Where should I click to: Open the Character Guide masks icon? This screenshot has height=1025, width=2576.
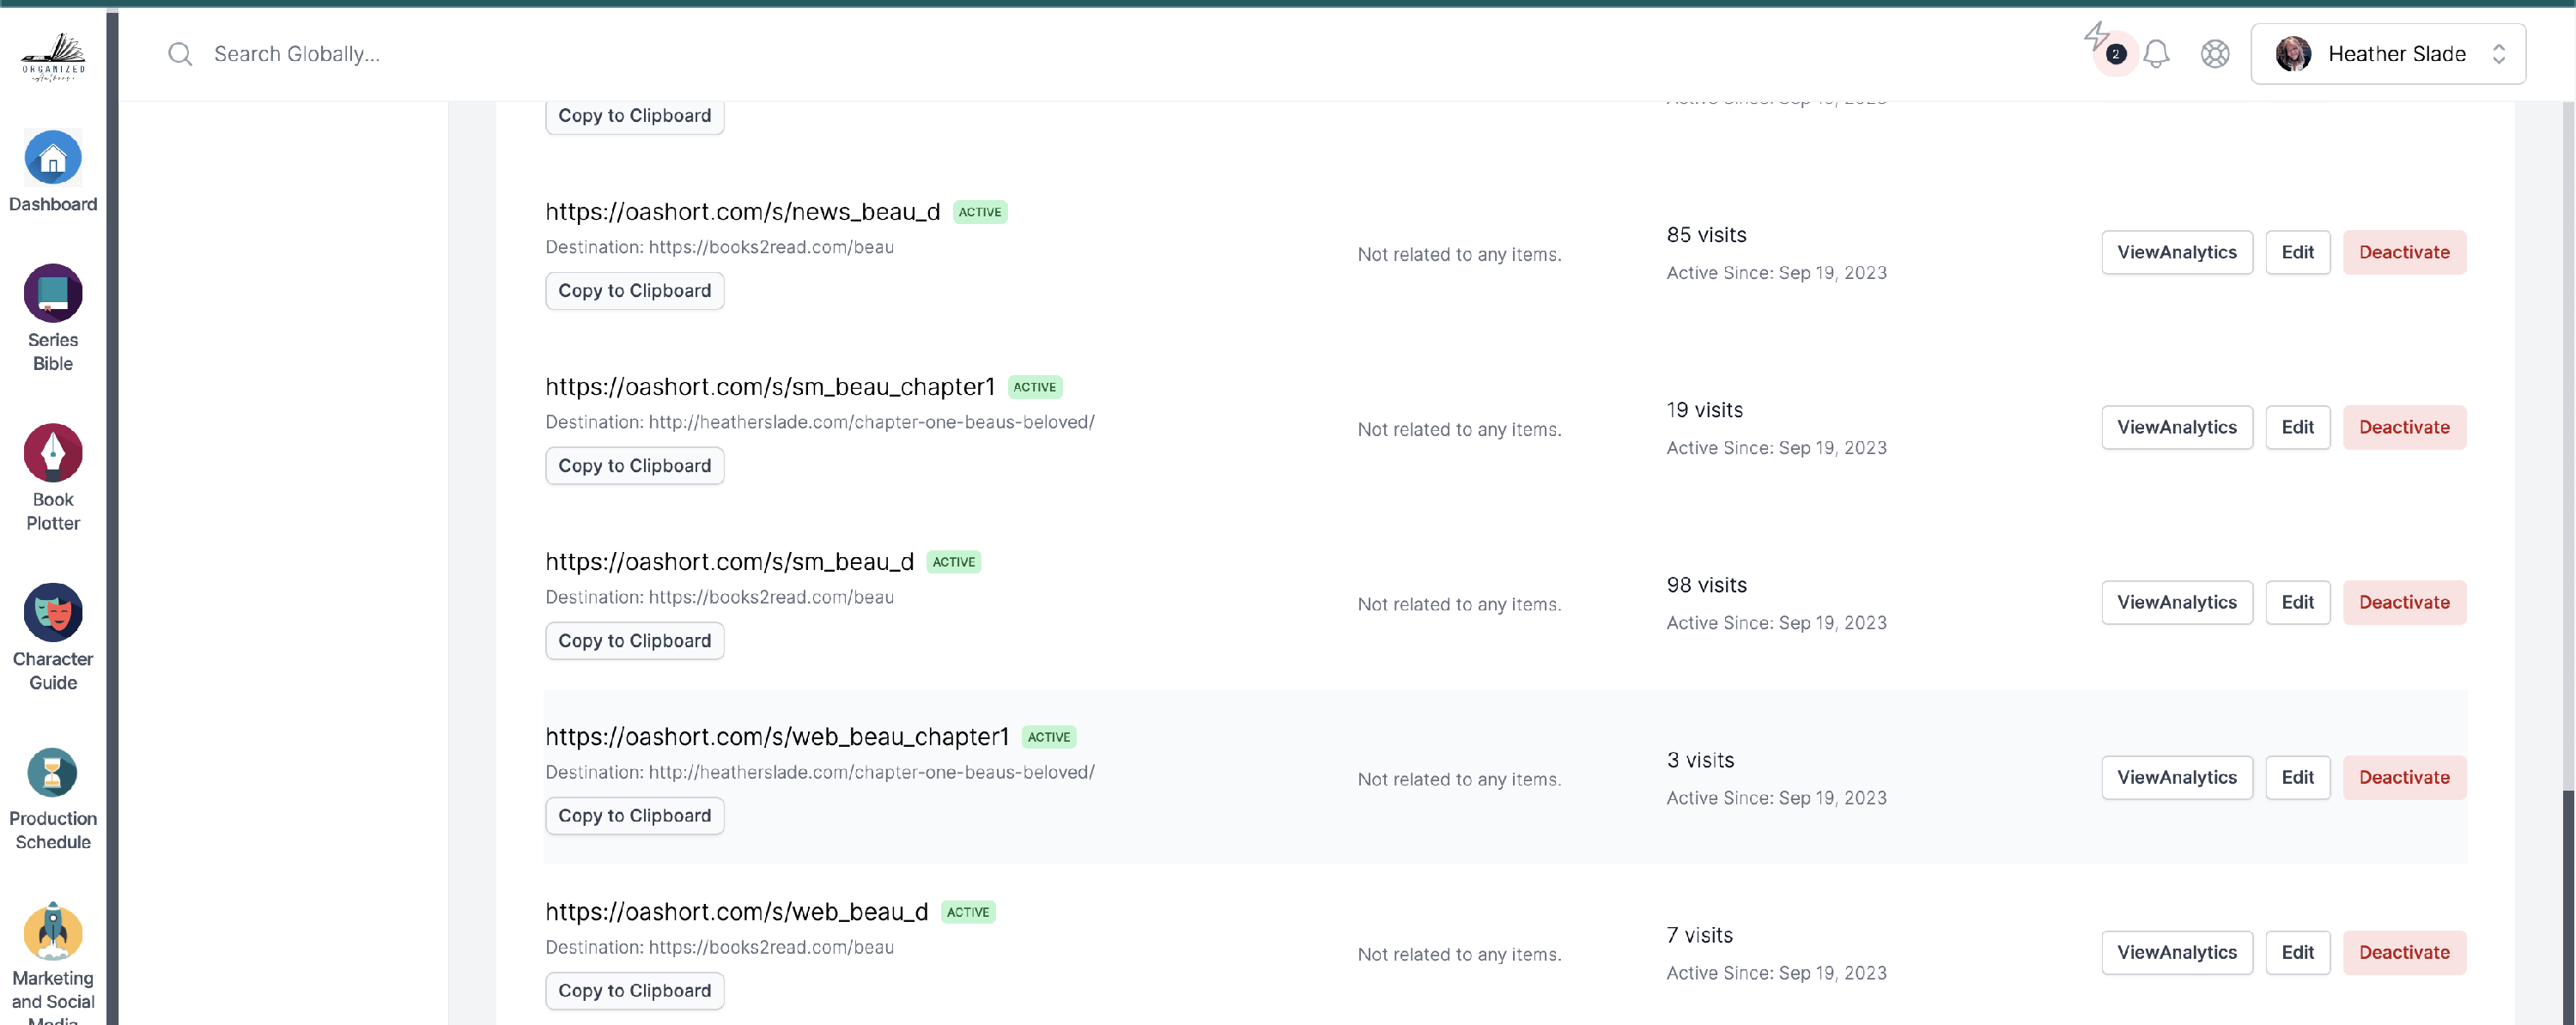click(53, 612)
